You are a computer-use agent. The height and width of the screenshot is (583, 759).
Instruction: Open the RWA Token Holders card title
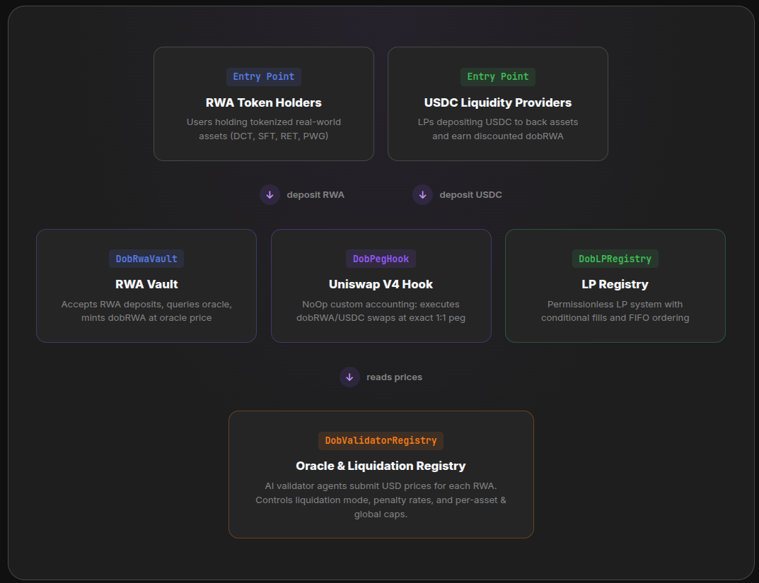coord(264,102)
